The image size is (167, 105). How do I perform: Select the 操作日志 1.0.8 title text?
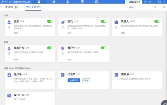pyautogui.click(x=21, y=95)
